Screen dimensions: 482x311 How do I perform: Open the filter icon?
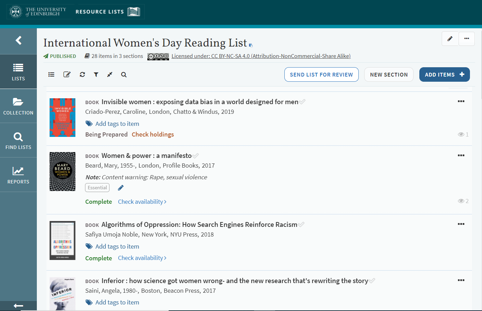tap(96, 74)
